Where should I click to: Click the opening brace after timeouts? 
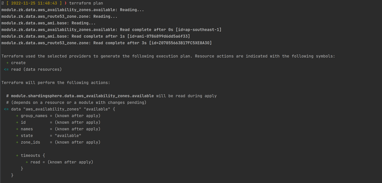tap(44, 155)
